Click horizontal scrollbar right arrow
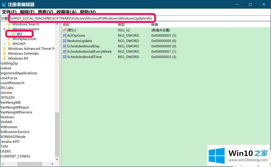Viewport: 271px width, 167px height. pos(52,164)
